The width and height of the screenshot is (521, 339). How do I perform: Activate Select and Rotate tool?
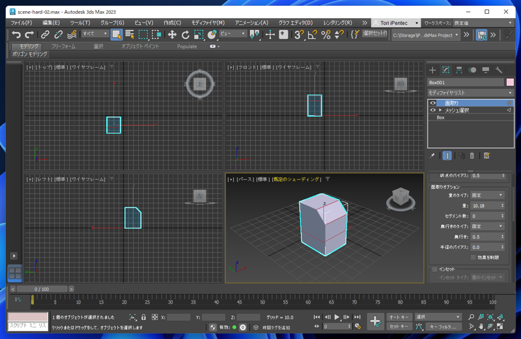click(x=185, y=35)
